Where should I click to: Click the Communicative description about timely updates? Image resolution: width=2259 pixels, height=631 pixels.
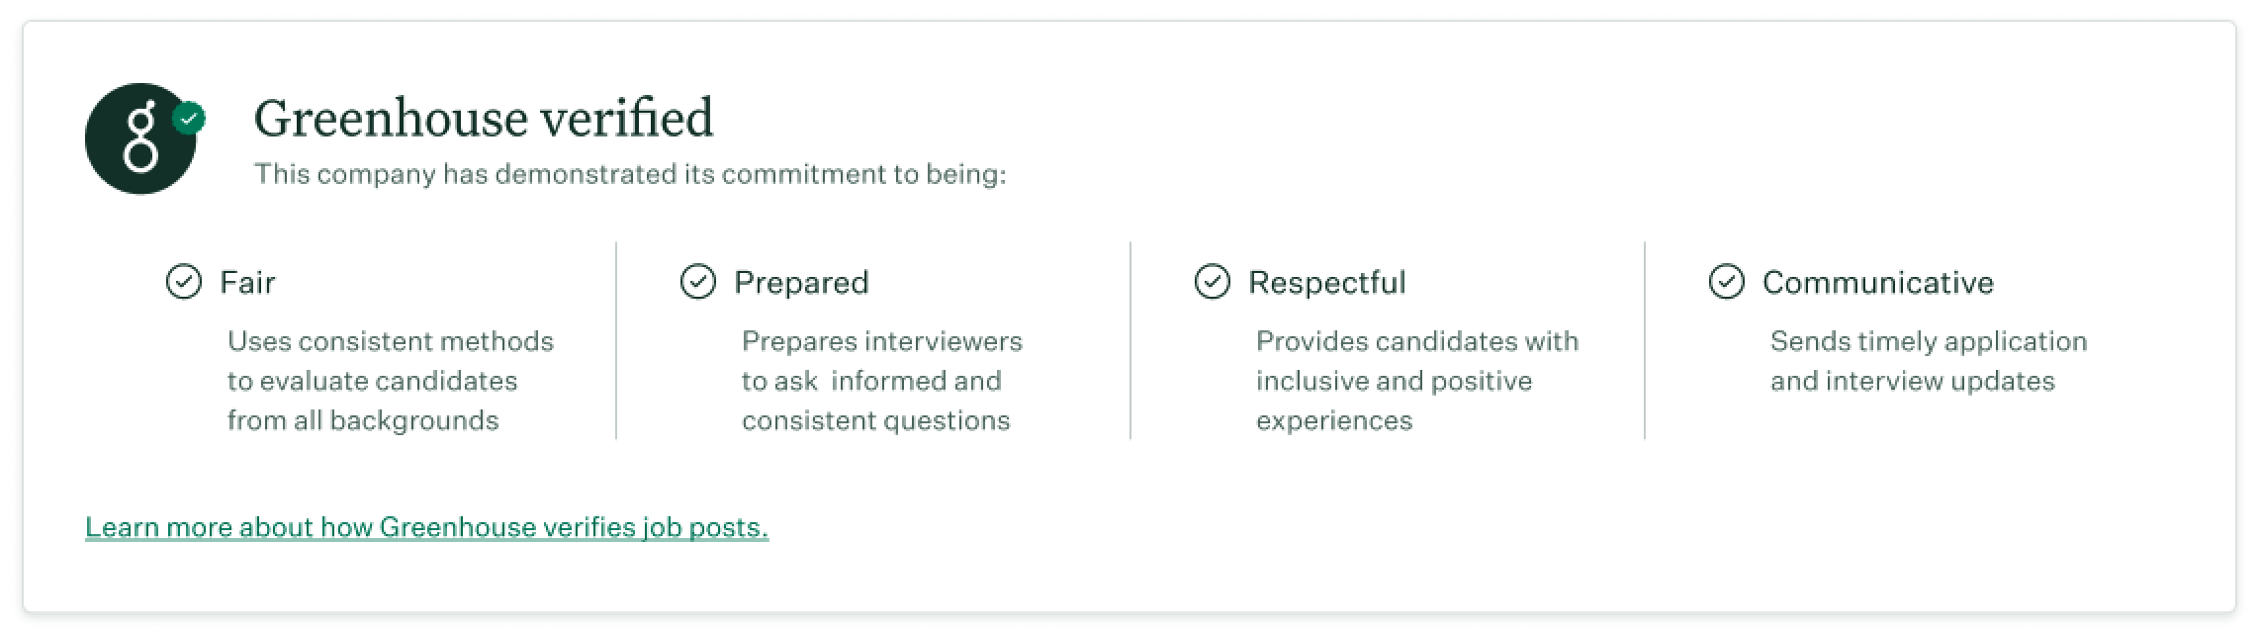[x=1929, y=361]
